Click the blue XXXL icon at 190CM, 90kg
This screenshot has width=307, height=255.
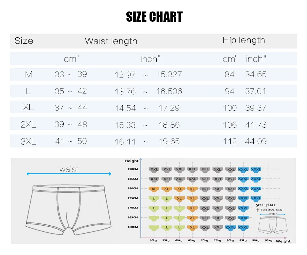pos(256,169)
